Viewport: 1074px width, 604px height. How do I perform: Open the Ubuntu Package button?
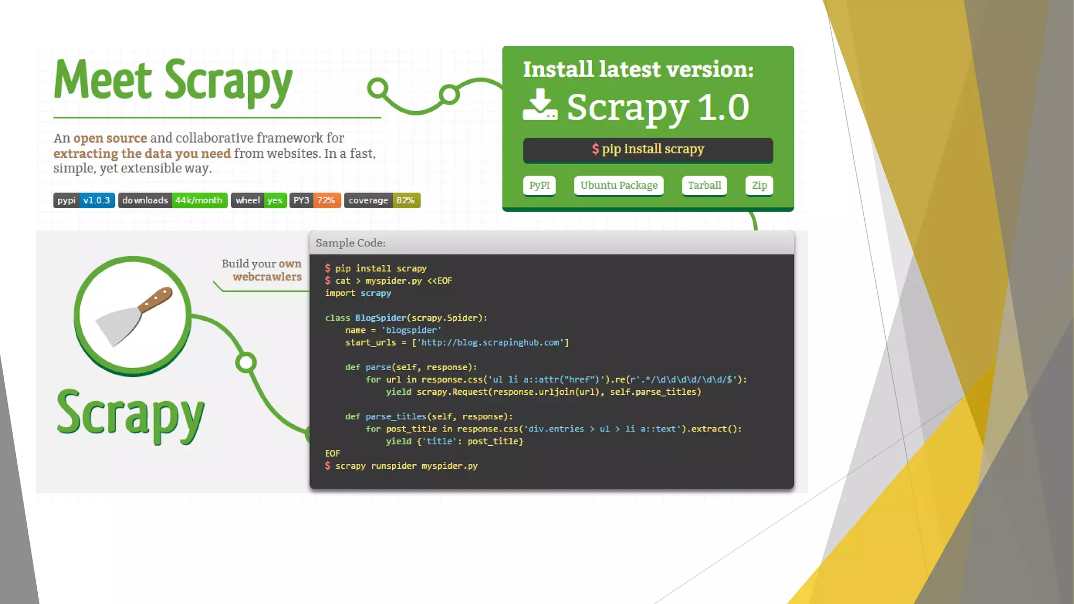(x=619, y=186)
